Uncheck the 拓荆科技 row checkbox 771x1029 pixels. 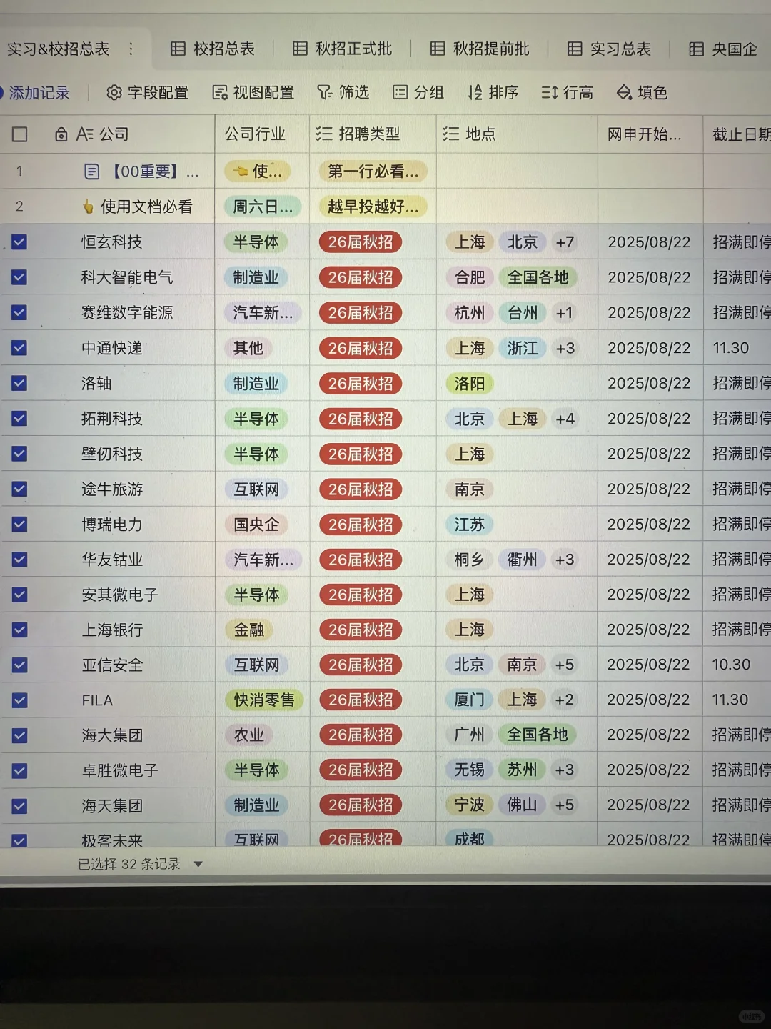point(19,418)
